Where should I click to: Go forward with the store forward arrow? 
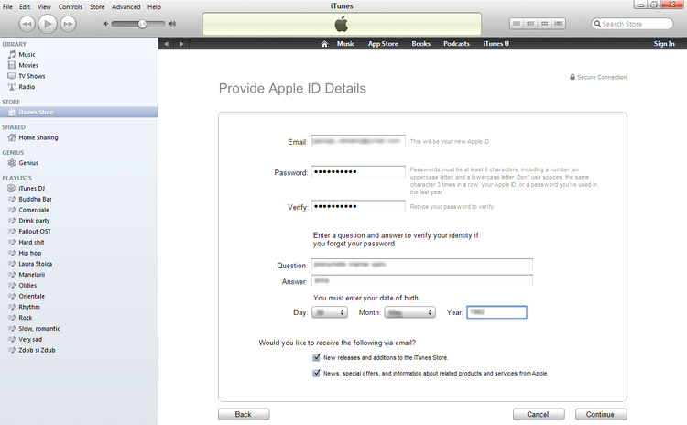(181, 44)
